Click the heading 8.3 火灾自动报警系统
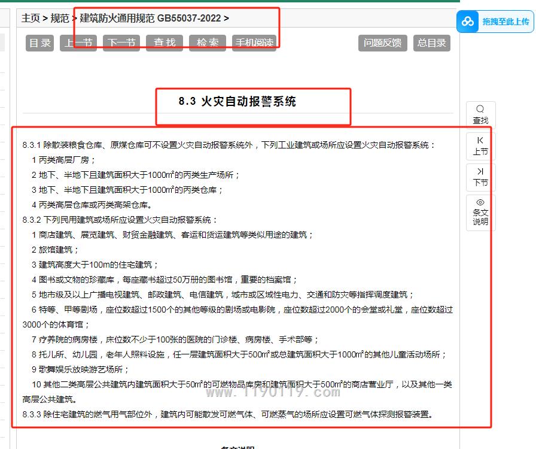Image resolution: width=536 pixels, height=449 pixels. pos(237,102)
